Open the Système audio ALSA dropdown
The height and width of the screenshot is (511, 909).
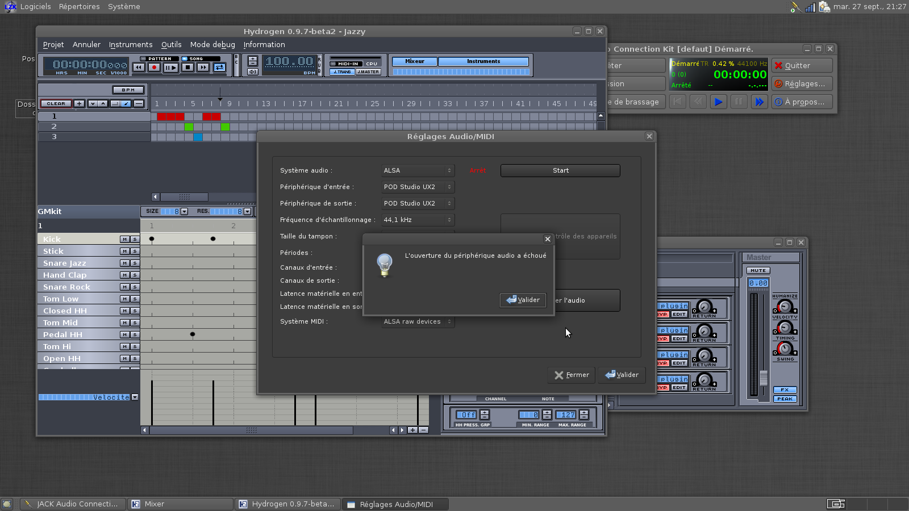(418, 170)
